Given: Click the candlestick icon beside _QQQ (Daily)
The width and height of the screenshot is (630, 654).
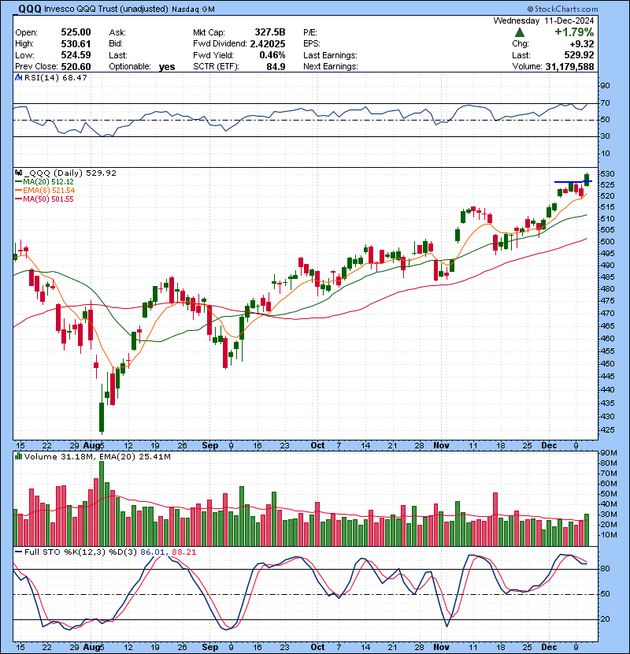Looking at the screenshot, I should tap(17, 172).
